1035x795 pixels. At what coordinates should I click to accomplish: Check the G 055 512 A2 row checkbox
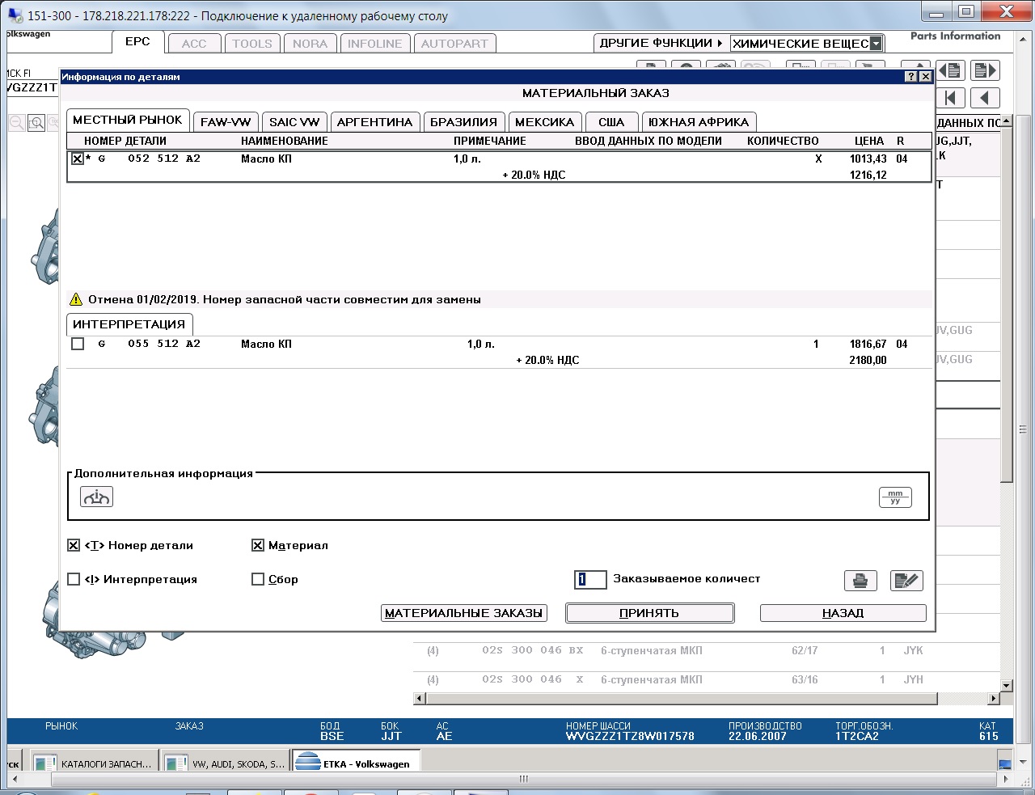tap(78, 344)
